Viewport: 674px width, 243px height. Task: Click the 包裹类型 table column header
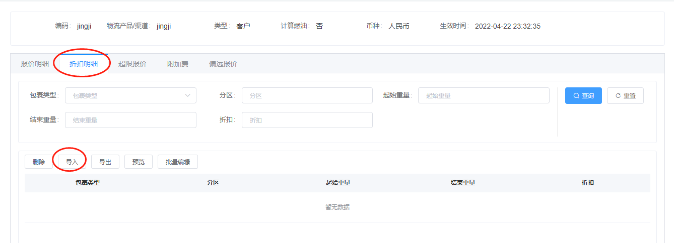click(88, 183)
